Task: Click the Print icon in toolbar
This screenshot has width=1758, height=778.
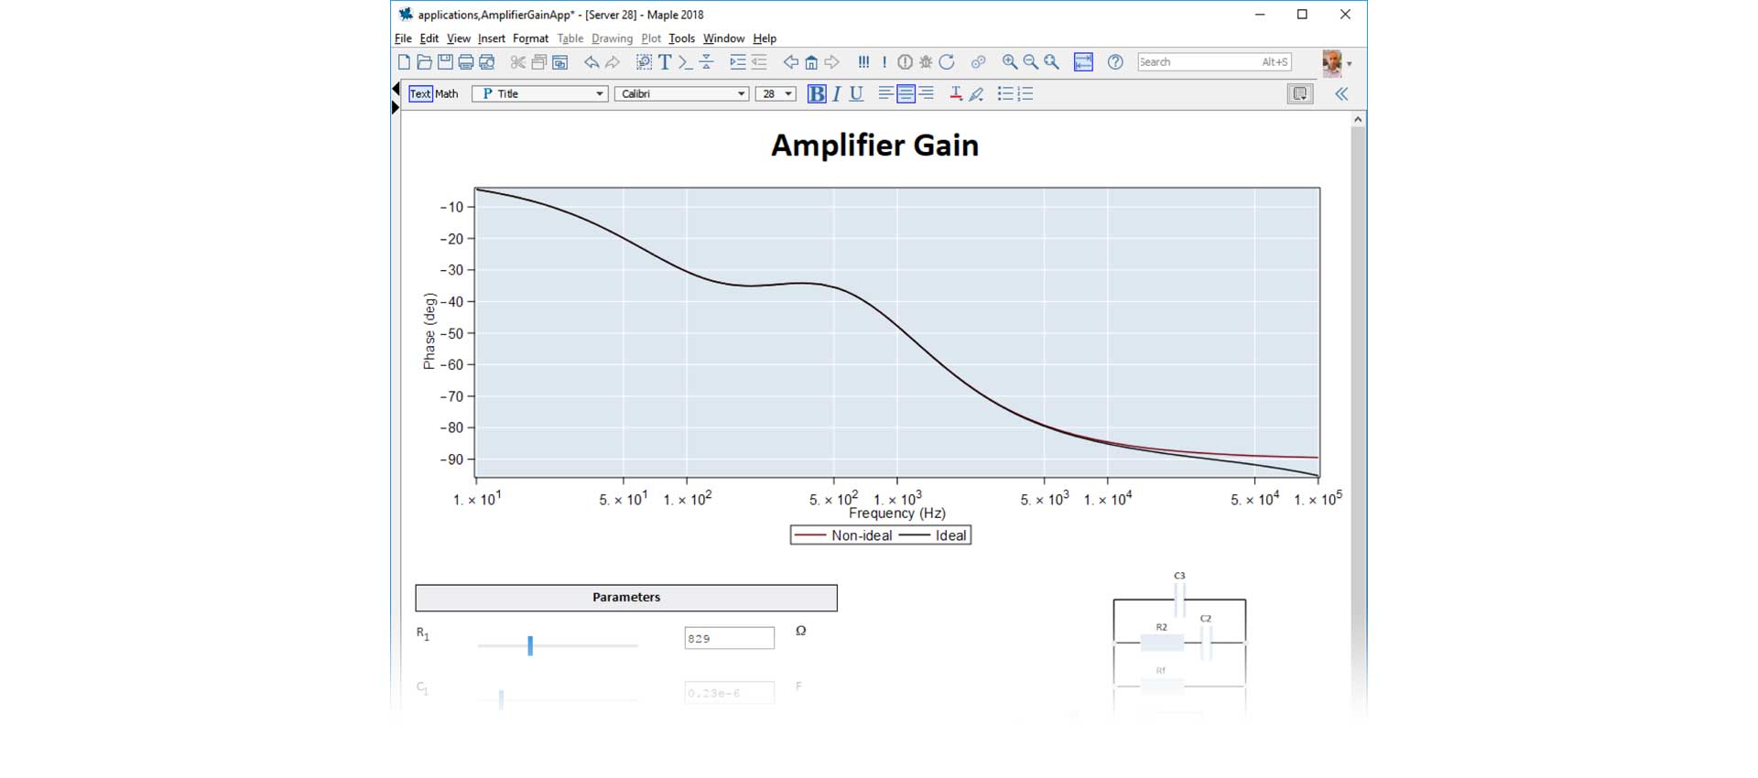Action: 466,62
